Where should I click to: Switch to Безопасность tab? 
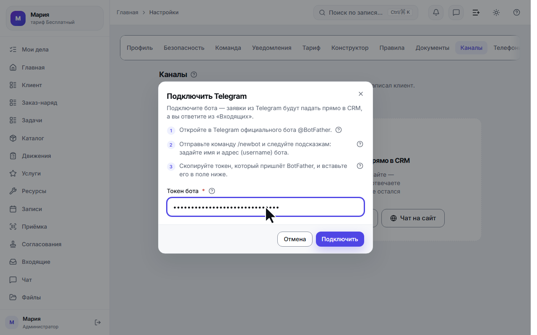click(x=184, y=48)
